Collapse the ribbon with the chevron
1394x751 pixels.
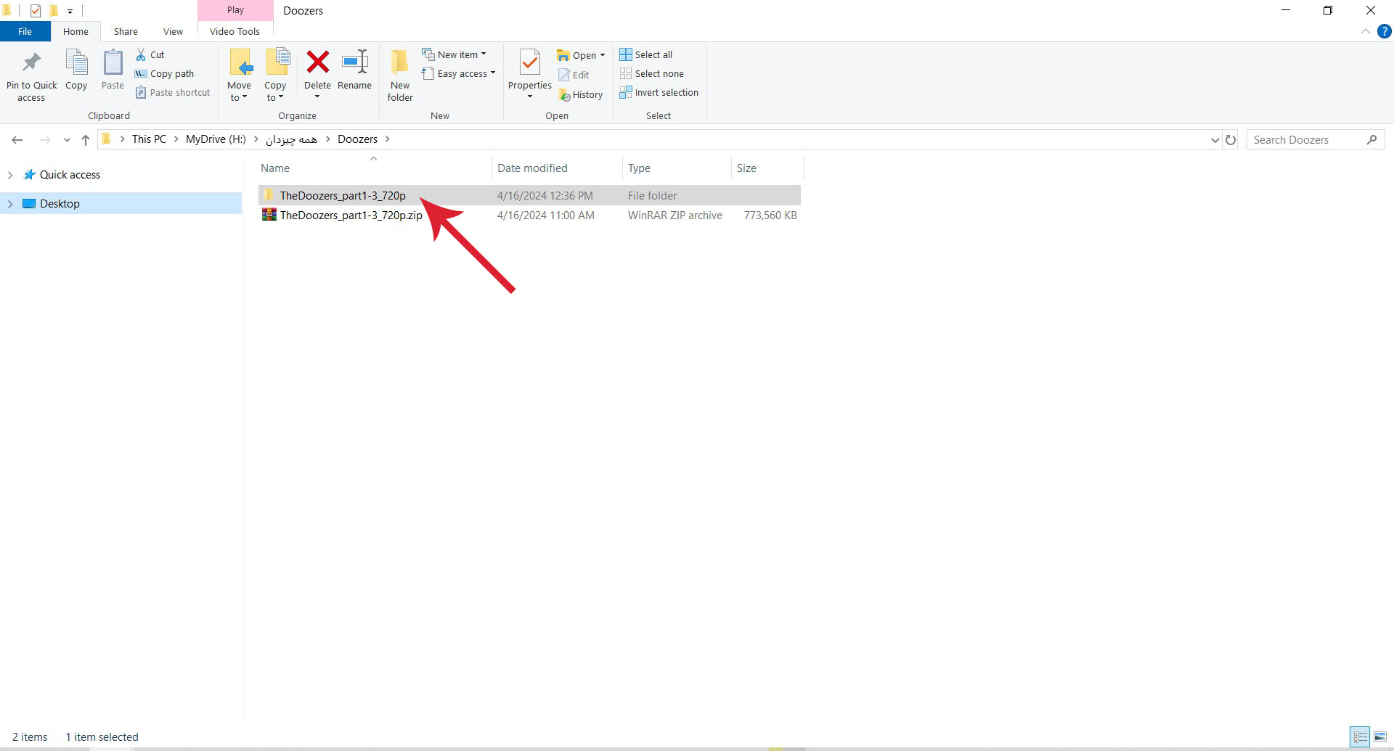[x=1365, y=31]
